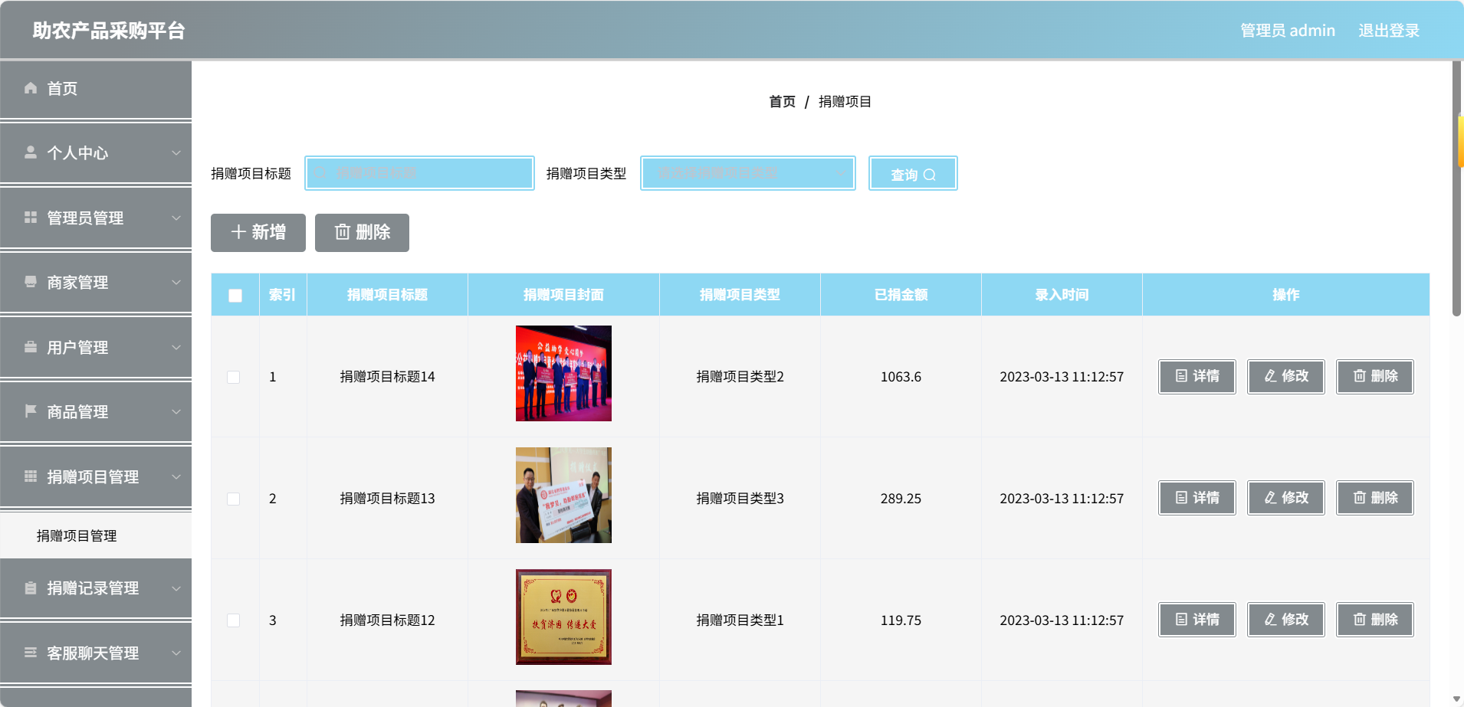Click the detail icon in row 捐赠项目标题13
Screen dimensions: 1464x707
click(1181, 498)
